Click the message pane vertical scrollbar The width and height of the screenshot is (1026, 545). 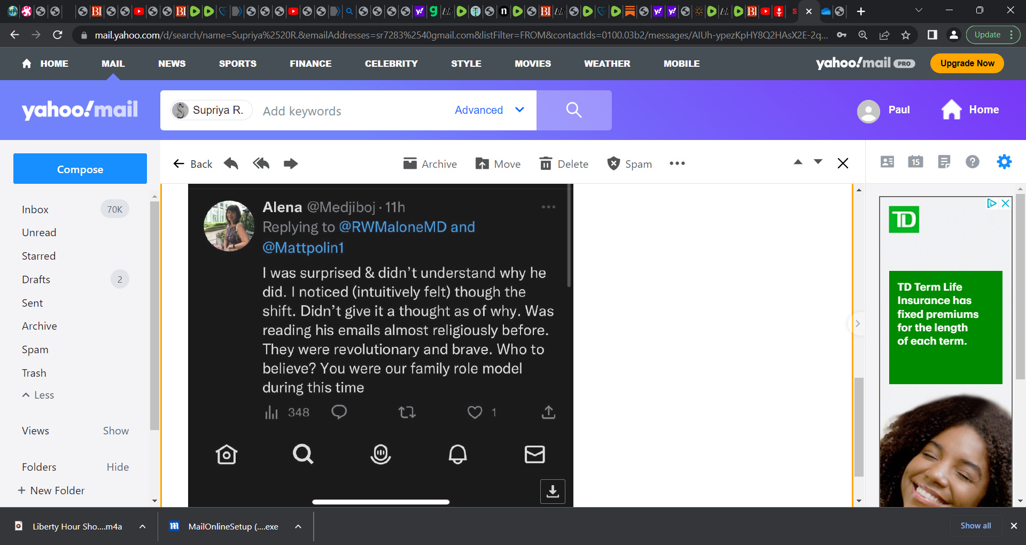coord(859,345)
